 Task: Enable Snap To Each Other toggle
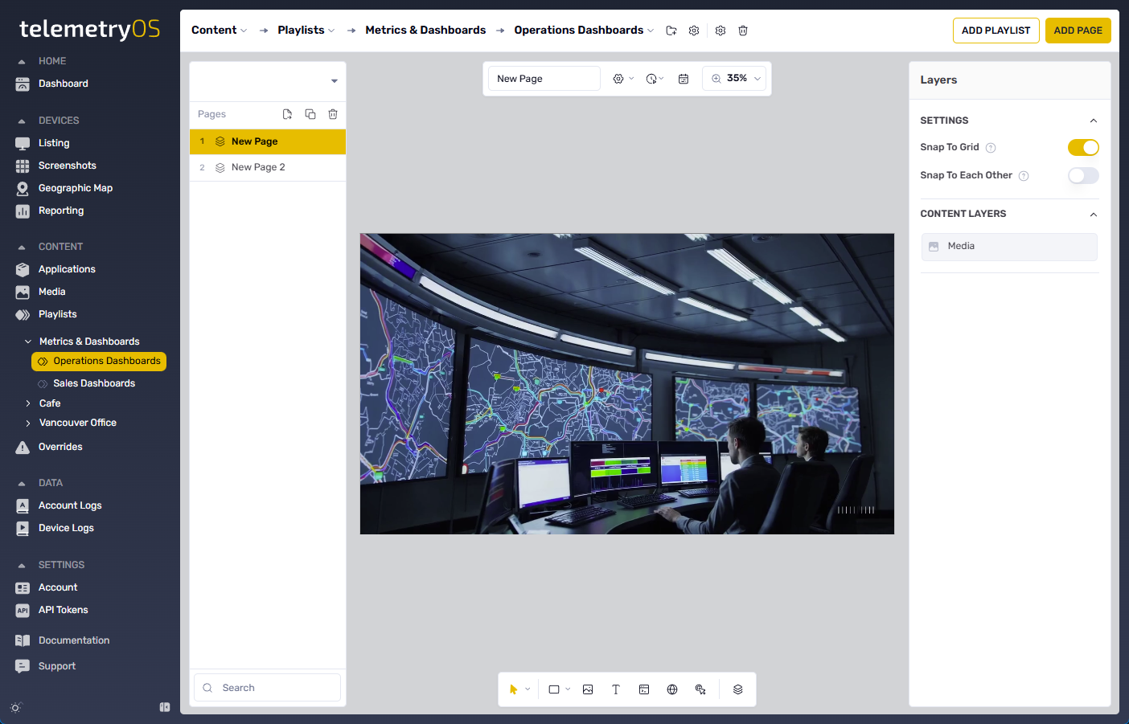[x=1082, y=175]
